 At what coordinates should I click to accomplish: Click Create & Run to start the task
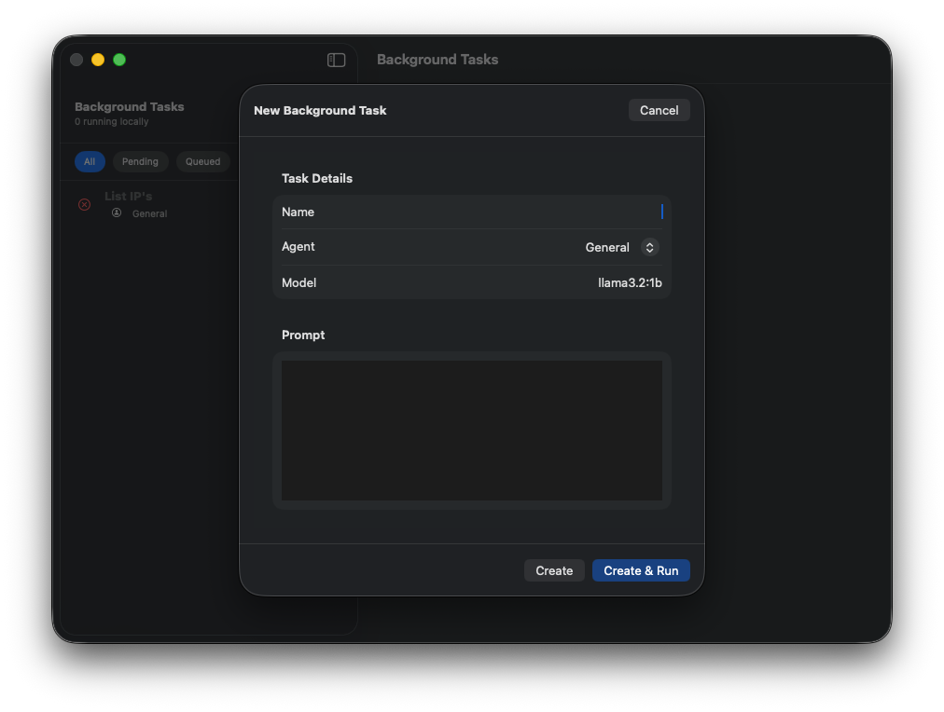tap(641, 570)
